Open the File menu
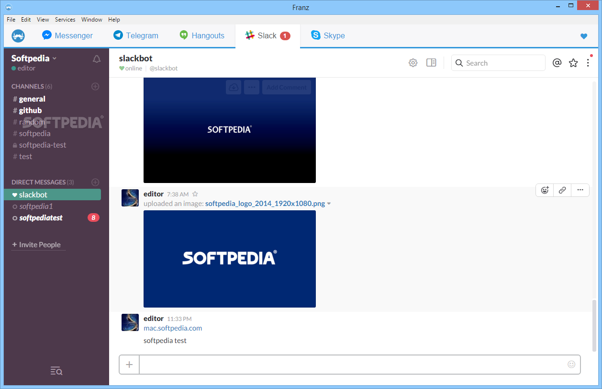This screenshot has width=602, height=389. coord(11,20)
